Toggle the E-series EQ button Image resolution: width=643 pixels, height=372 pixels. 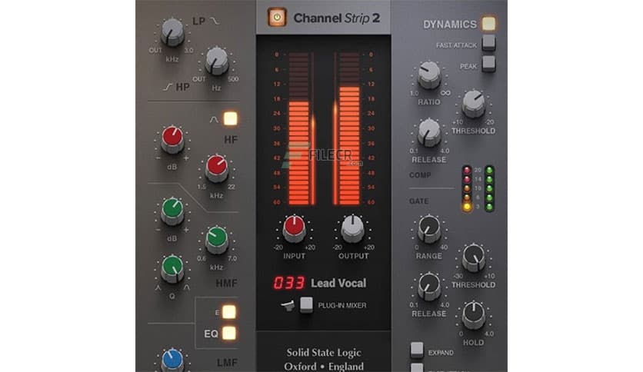[229, 312]
